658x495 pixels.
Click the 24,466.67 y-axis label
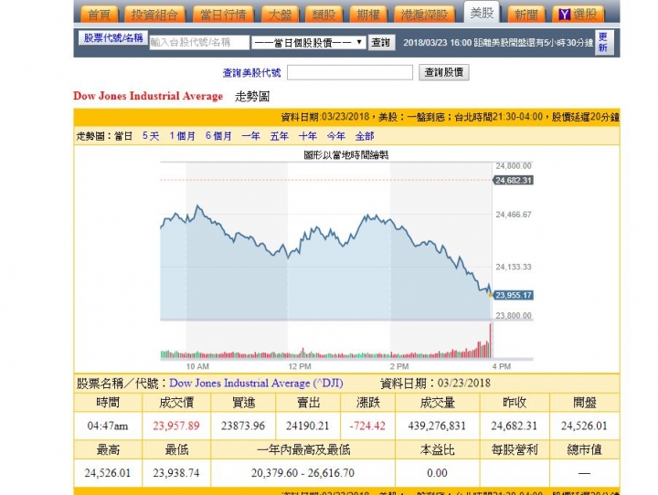click(514, 215)
